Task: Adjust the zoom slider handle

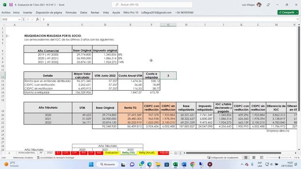Action: point(279,158)
